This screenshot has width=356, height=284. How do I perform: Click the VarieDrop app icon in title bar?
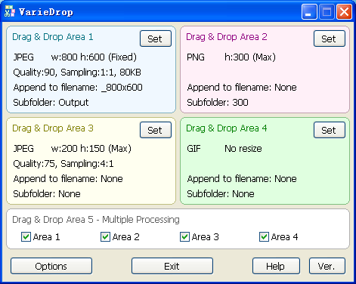[10, 11]
